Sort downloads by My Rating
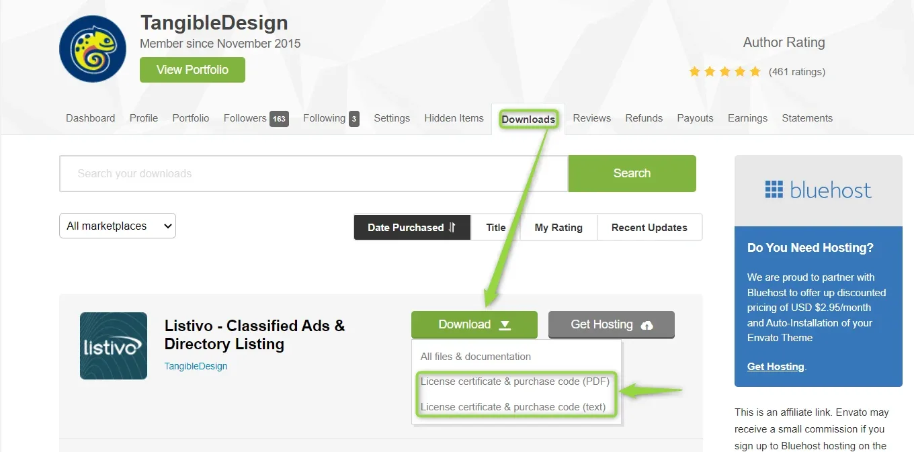This screenshot has height=452, width=914. 558,227
